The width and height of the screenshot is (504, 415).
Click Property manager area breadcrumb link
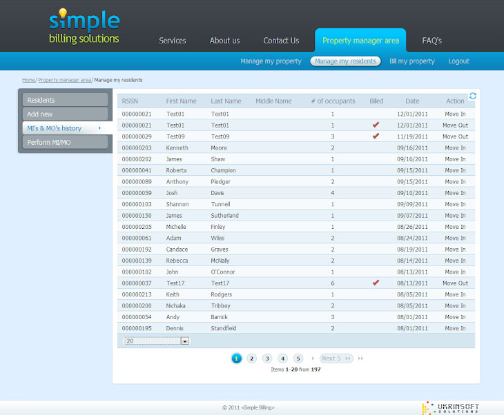pyautogui.click(x=66, y=80)
